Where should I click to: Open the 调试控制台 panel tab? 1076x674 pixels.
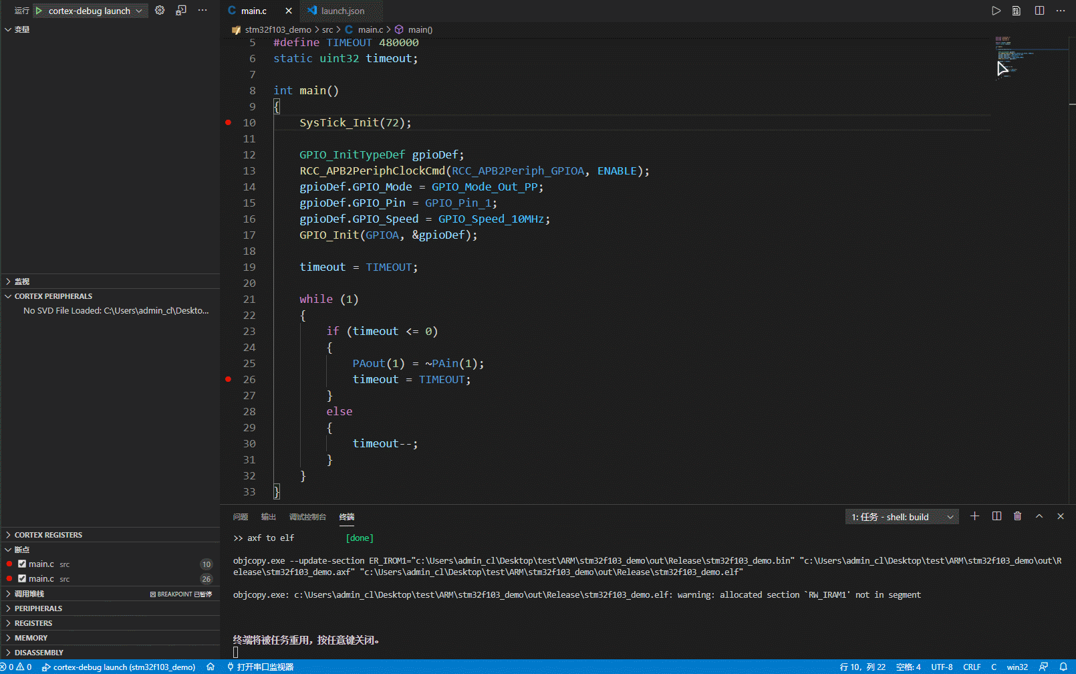(307, 516)
